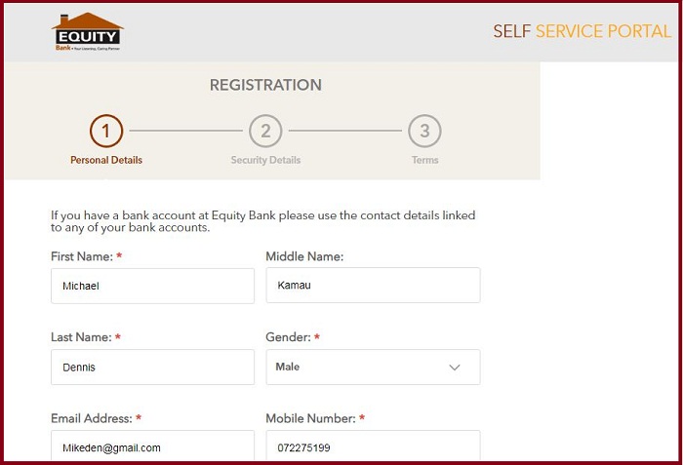Click progress line between steps 1 and 2

coord(186,131)
